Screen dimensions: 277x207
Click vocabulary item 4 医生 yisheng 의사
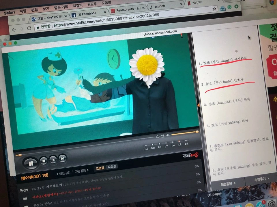point(227,123)
